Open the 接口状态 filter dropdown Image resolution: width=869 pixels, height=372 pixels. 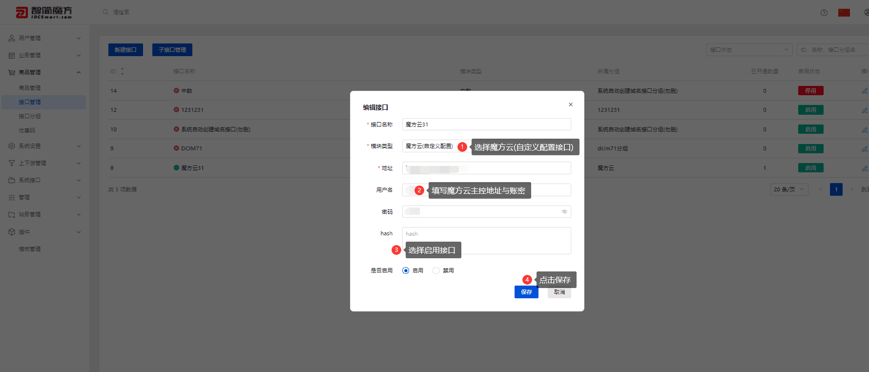749,50
